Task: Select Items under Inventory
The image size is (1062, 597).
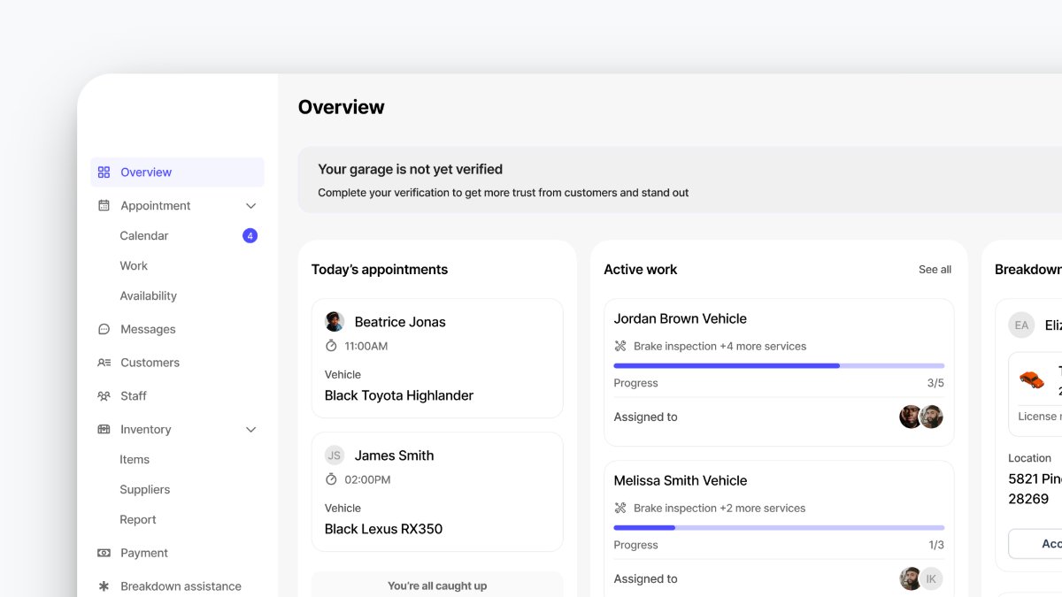Action: point(135,460)
